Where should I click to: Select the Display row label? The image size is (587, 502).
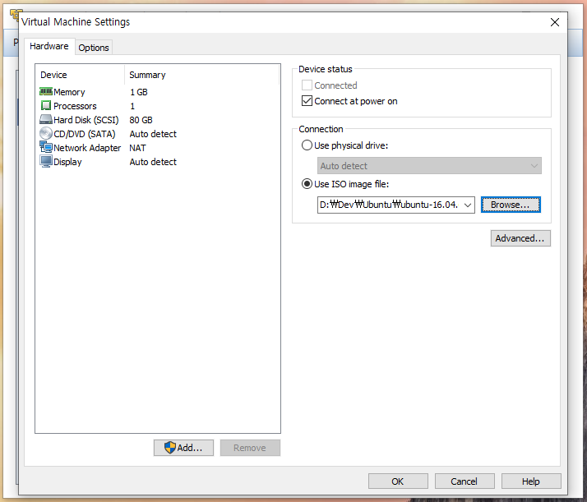pyautogui.click(x=67, y=162)
